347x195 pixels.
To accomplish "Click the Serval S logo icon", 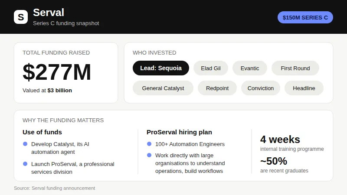I will click(x=21, y=17).
